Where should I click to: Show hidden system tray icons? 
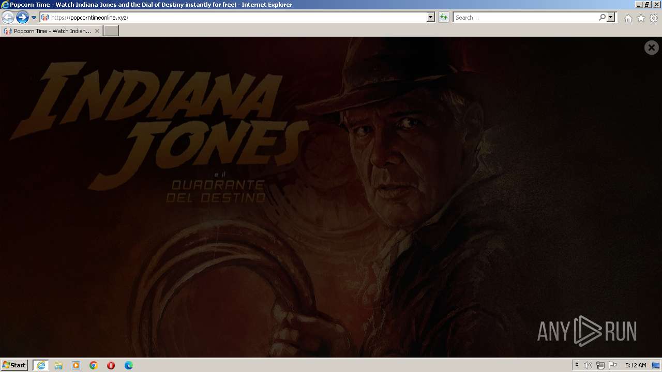(577, 365)
